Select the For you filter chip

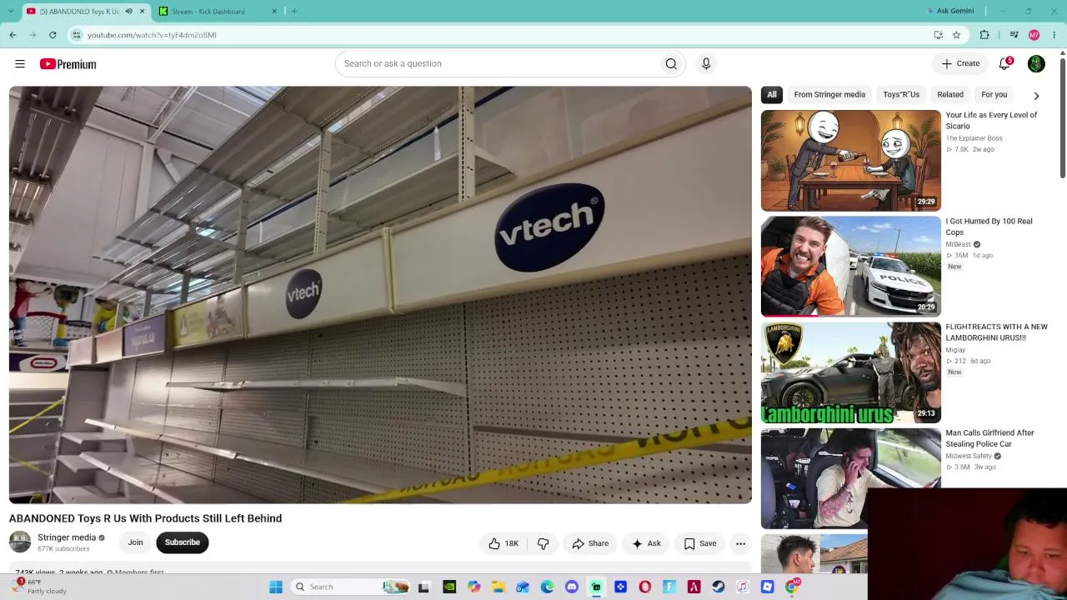(x=994, y=94)
